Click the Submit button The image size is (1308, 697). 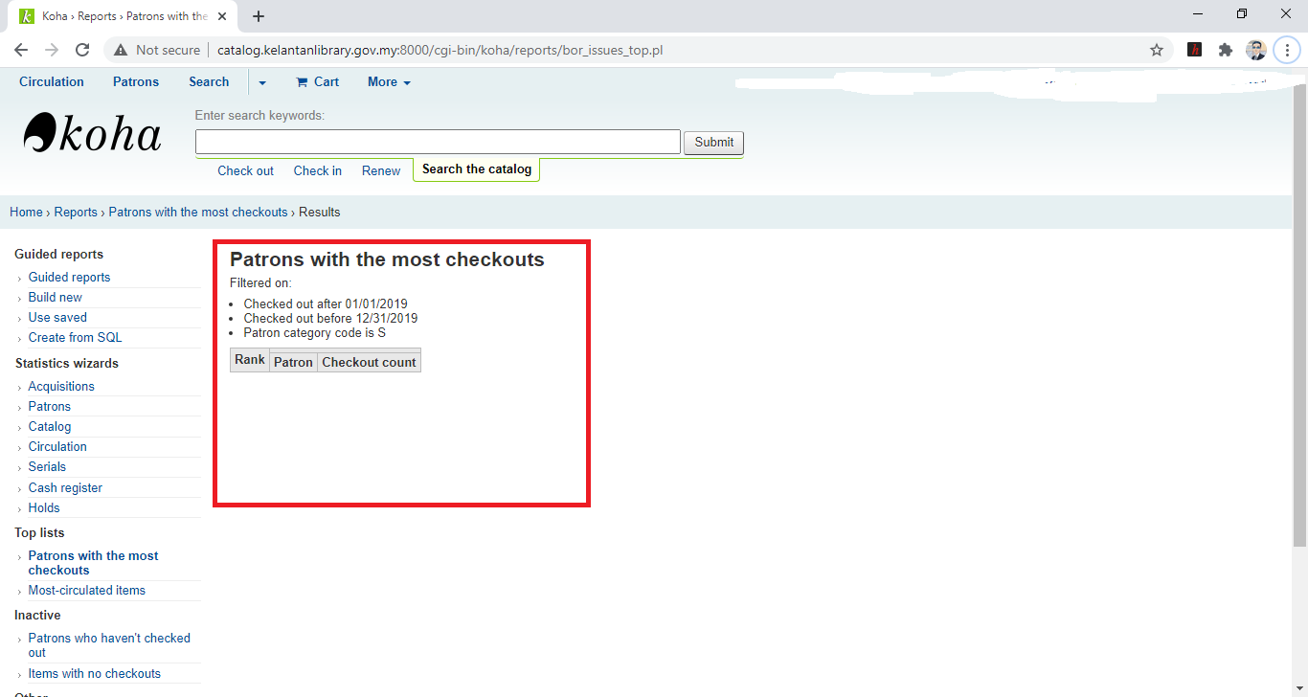tap(713, 143)
